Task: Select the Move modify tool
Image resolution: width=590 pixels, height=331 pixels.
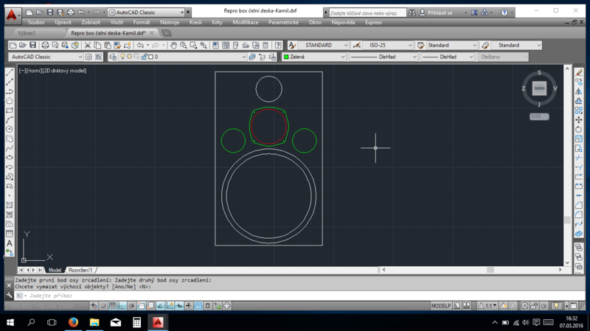Action: pos(579,119)
